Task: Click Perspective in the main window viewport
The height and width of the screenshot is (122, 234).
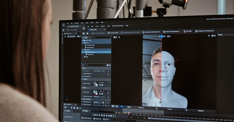Action: coord(72,36)
